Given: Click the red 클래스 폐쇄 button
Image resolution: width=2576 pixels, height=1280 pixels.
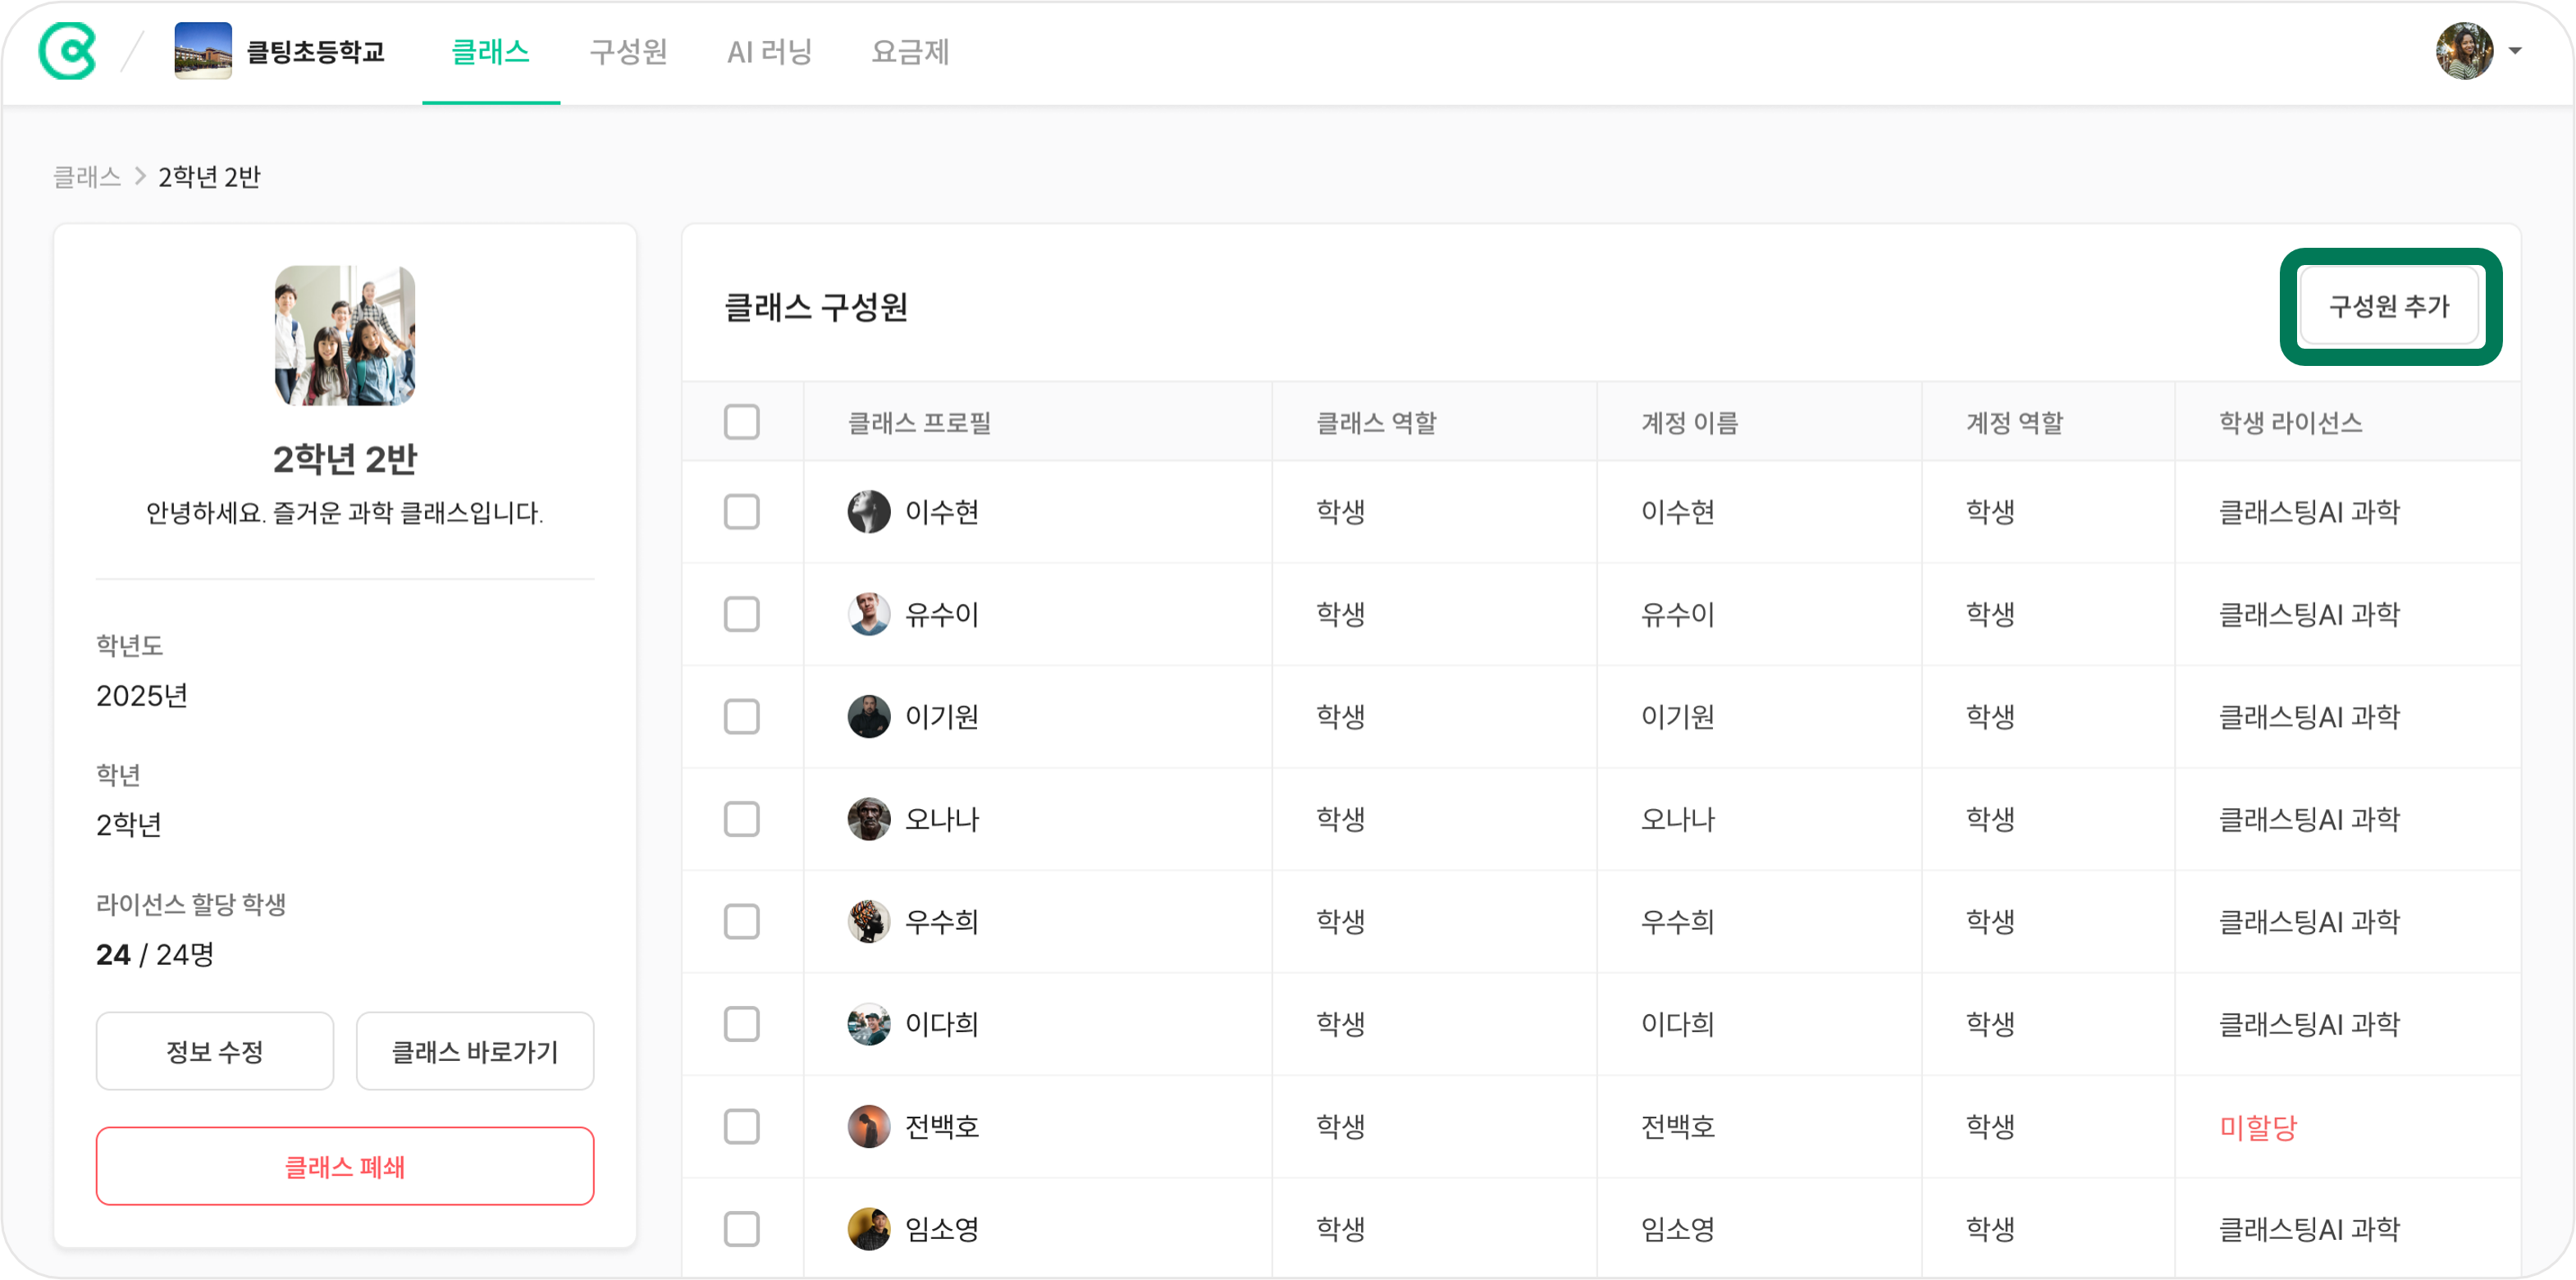Looking at the screenshot, I should pos(345,1166).
